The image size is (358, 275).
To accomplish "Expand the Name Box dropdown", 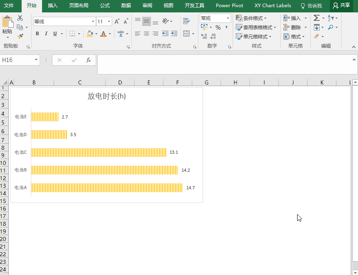I will click(x=36, y=60).
